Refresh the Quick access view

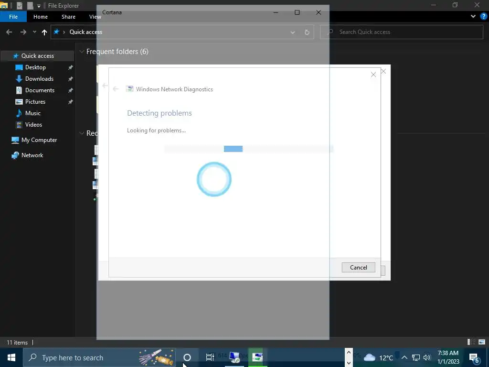[307, 32]
